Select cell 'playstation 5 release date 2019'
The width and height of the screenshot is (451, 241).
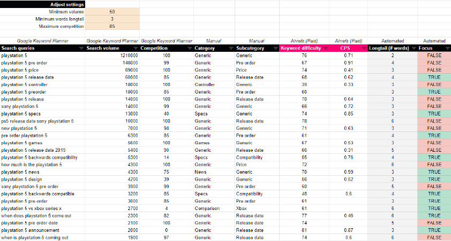point(42,150)
